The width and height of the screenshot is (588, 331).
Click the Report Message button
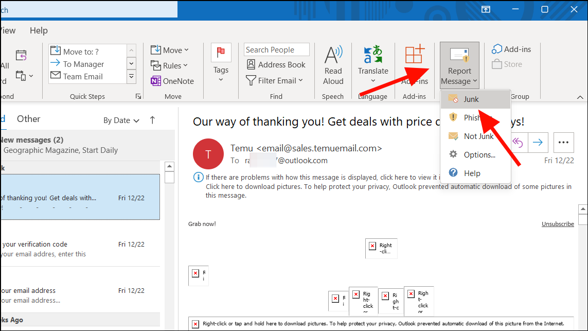459,65
